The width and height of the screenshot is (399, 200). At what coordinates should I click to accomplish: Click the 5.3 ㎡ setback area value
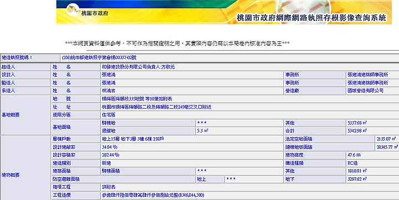click(203, 131)
